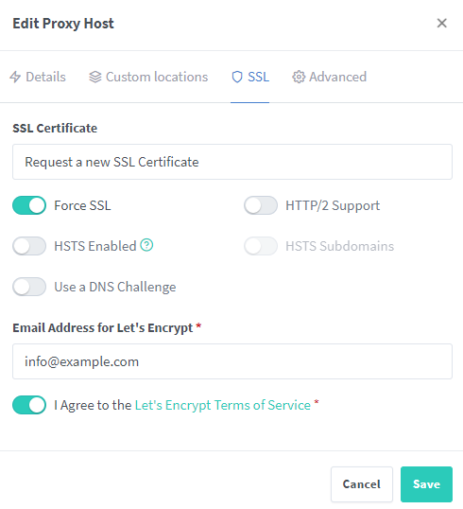Click the Cancel button

point(362,484)
